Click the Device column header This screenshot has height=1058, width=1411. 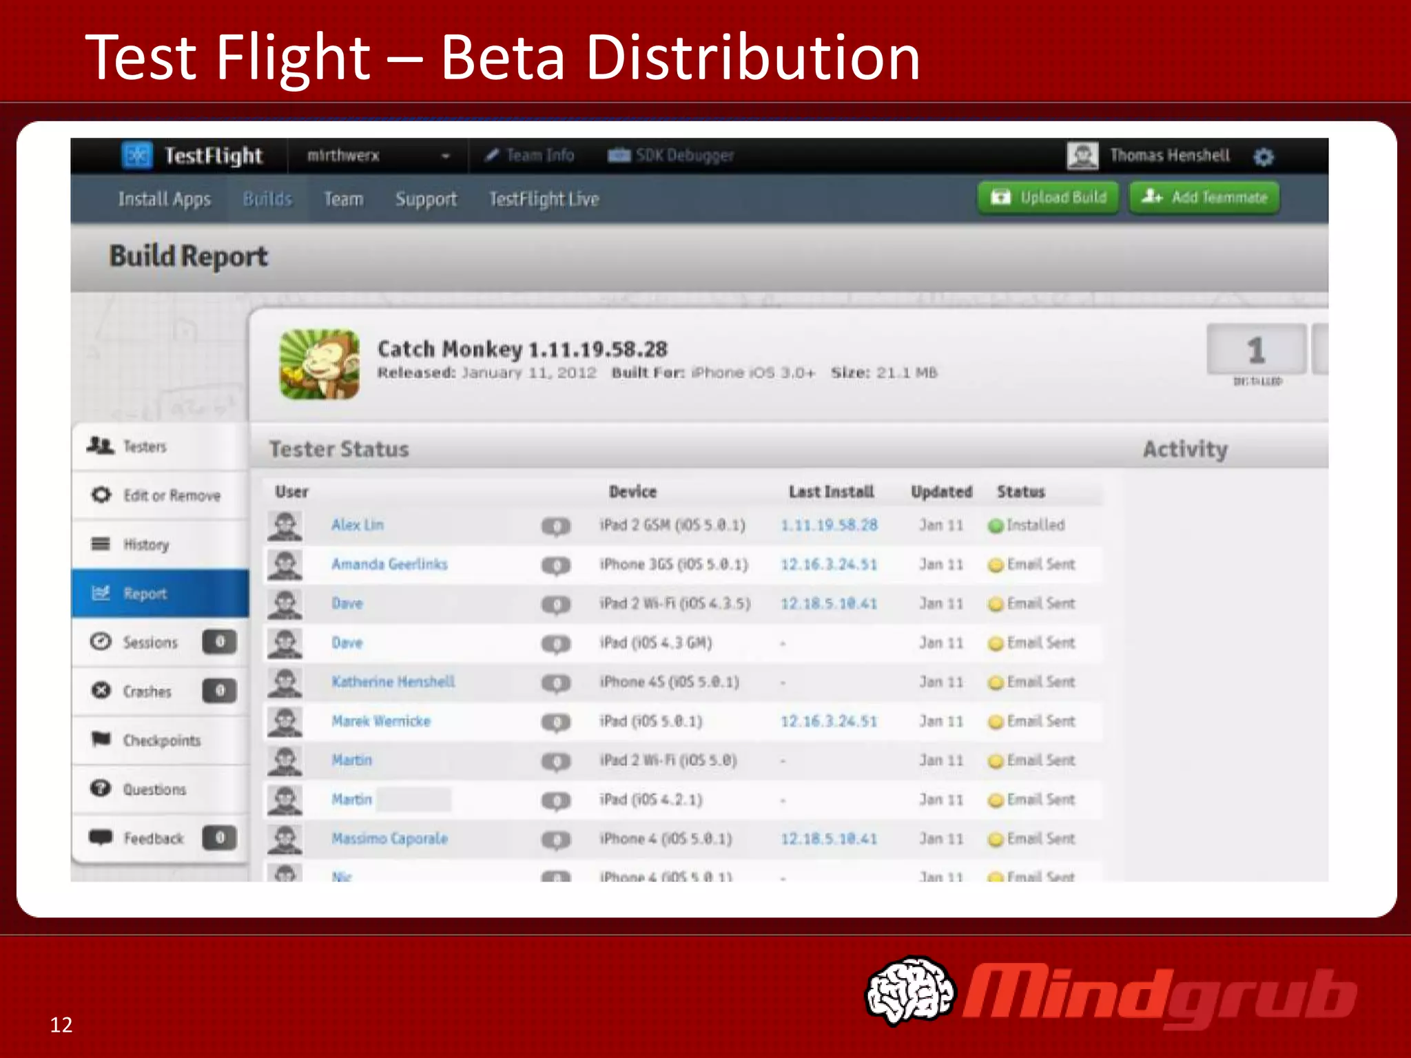[632, 492]
